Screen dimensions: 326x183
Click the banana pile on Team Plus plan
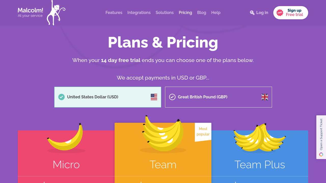260,138
